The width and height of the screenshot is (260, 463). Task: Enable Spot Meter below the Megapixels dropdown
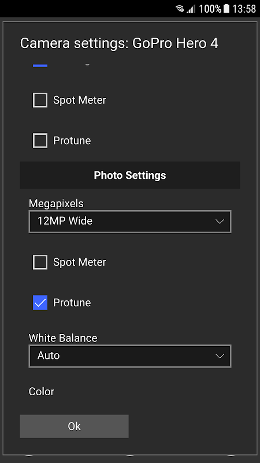pos(40,262)
